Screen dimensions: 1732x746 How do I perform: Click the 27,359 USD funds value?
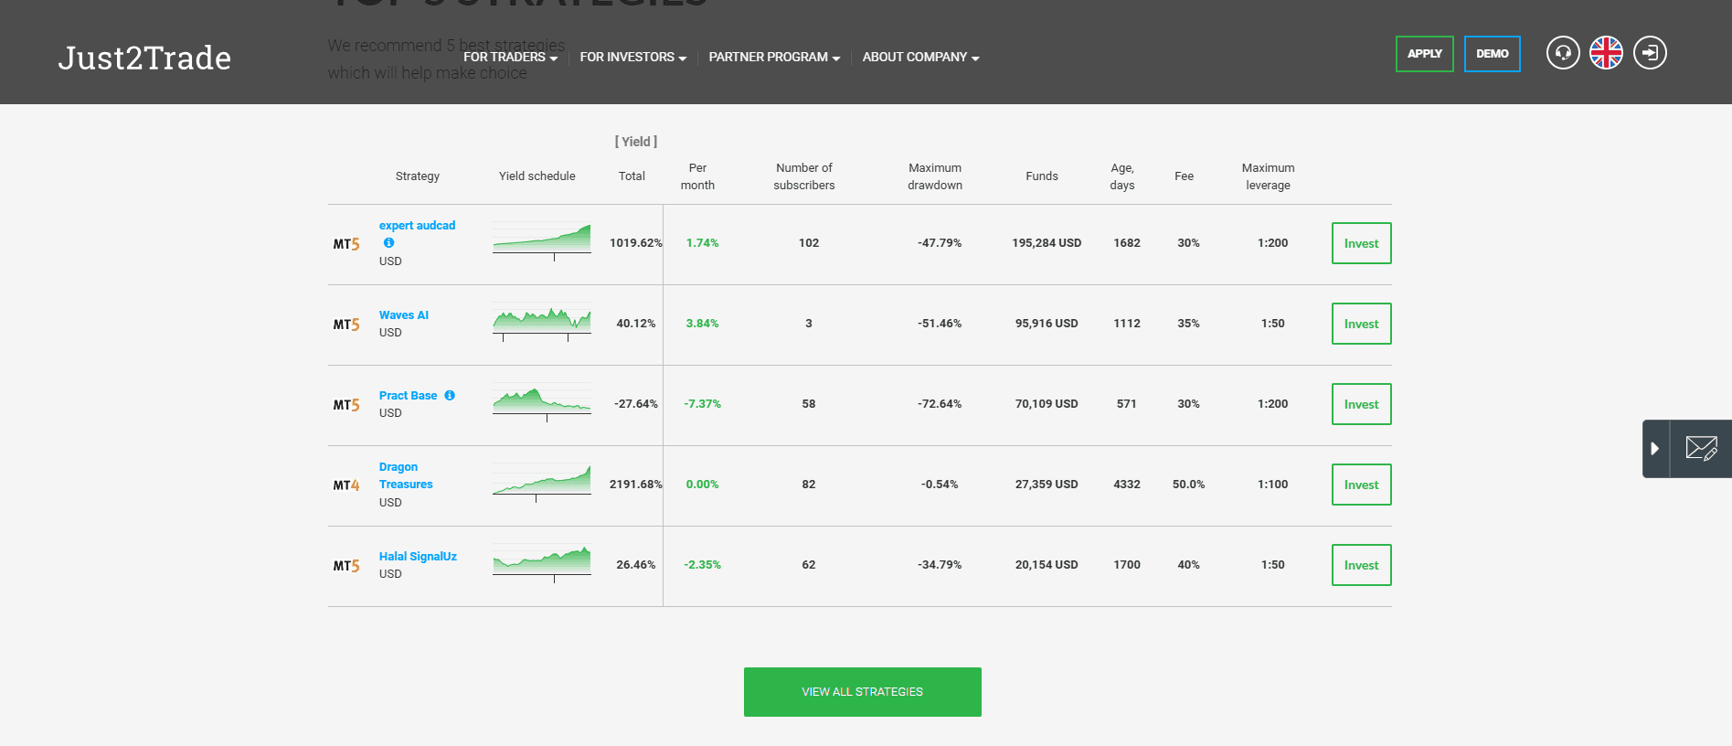click(x=1047, y=485)
